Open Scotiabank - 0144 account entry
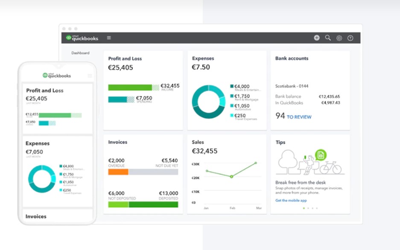400x250 pixels. (x=292, y=86)
